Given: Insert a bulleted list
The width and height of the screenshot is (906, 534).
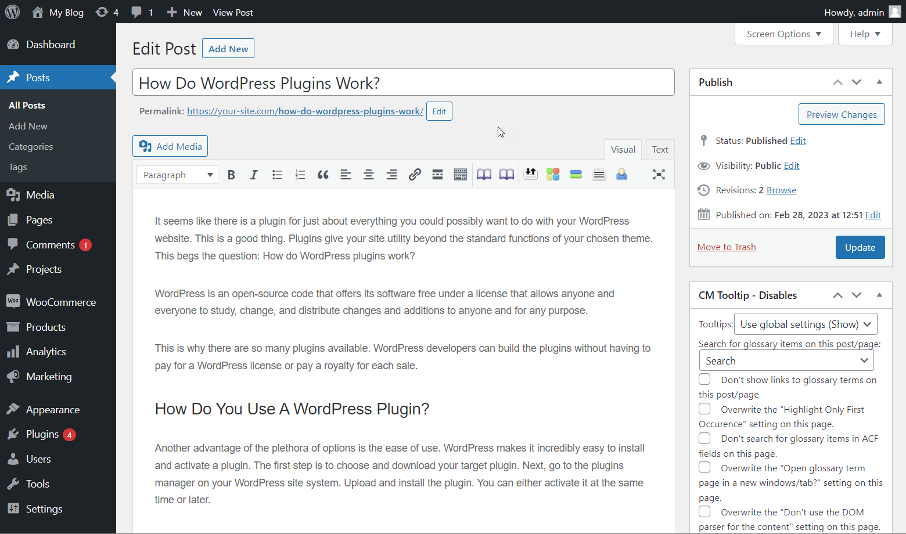Looking at the screenshot, I should (277, 175).
